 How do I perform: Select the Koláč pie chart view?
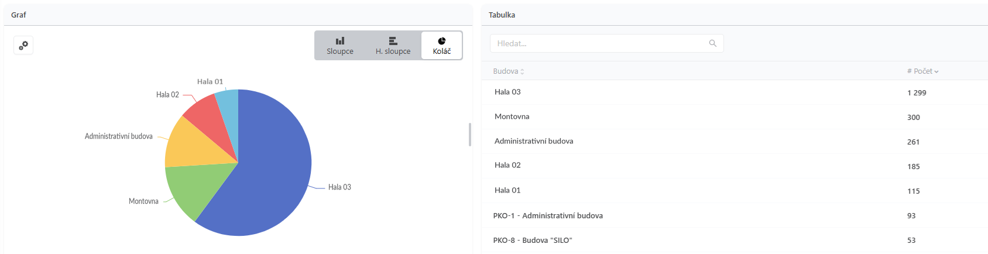click(442, 46)
